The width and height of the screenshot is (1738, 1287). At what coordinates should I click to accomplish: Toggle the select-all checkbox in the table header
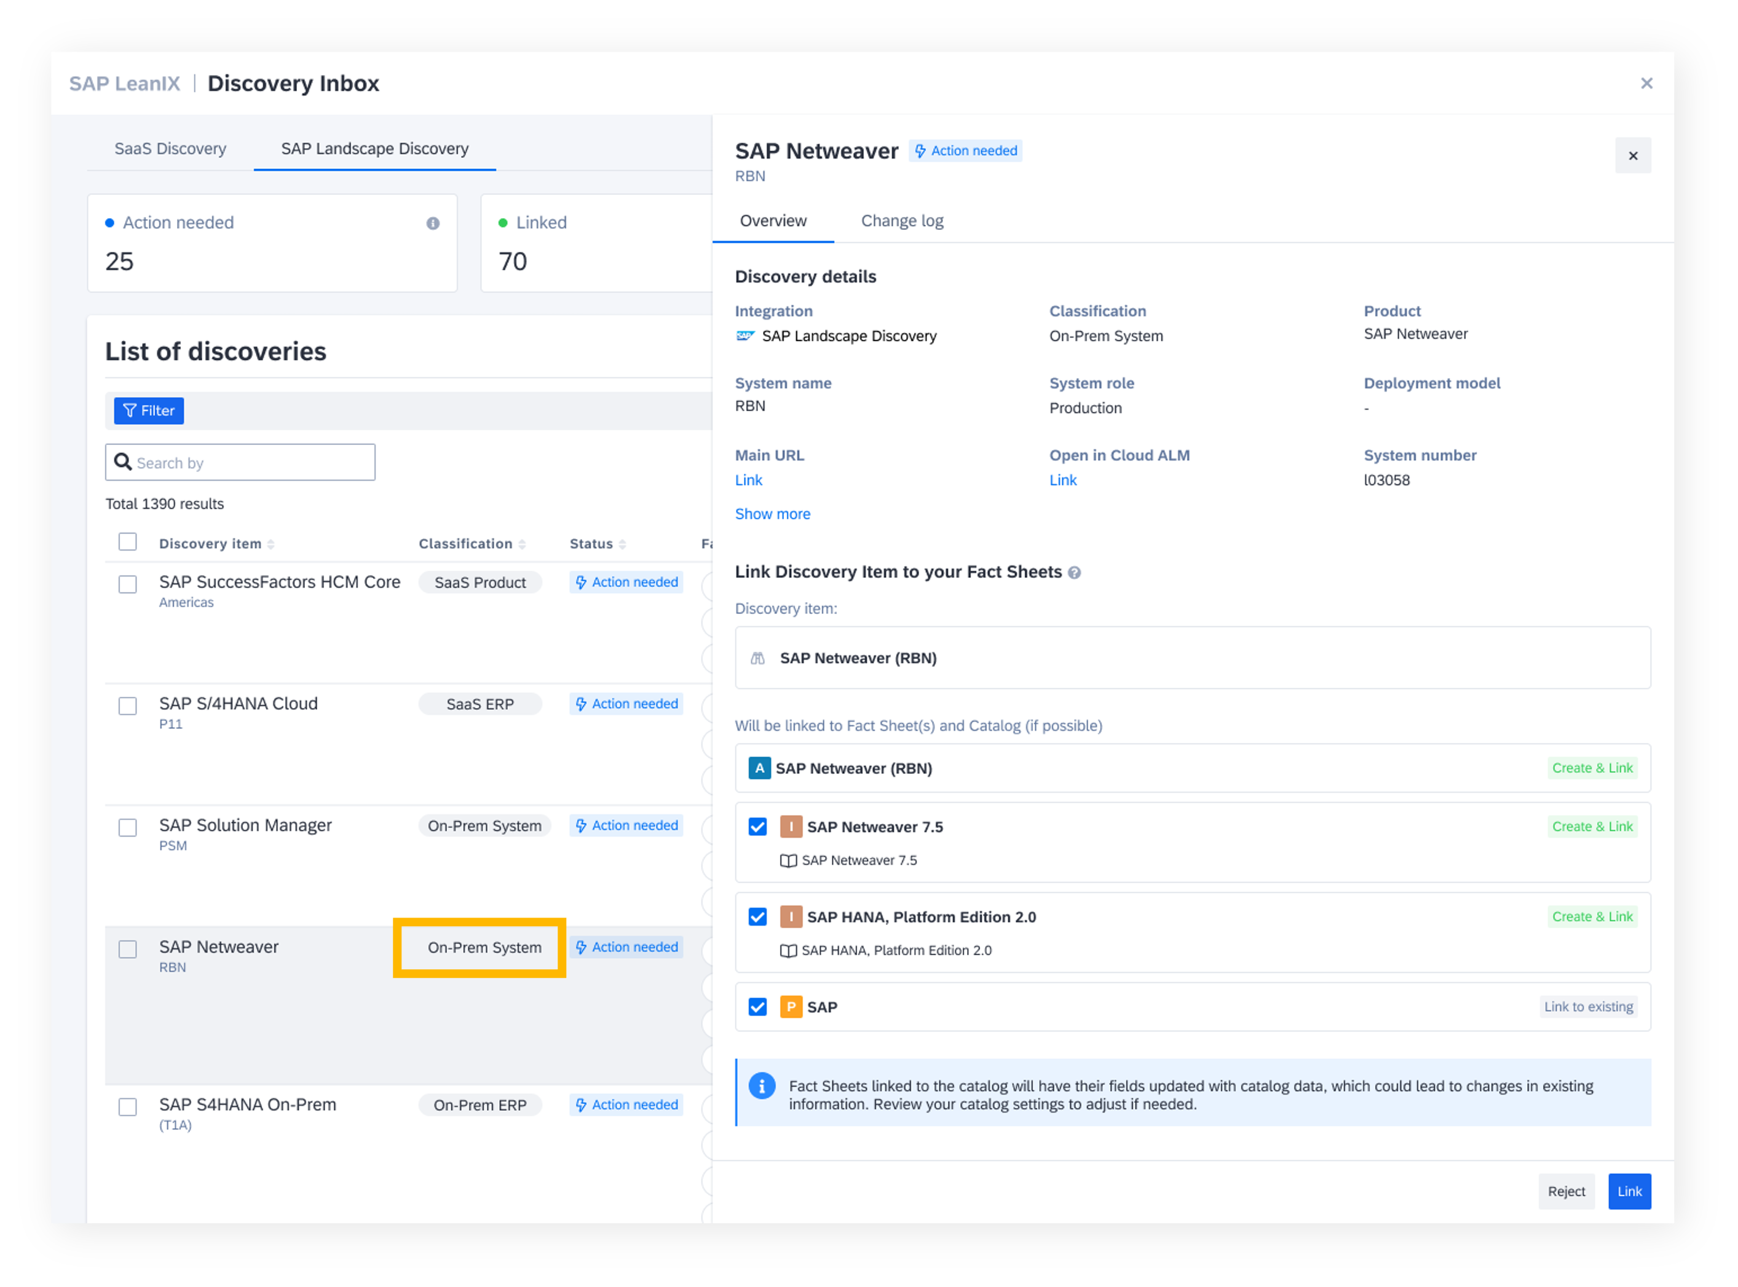(x=128, y=542)
